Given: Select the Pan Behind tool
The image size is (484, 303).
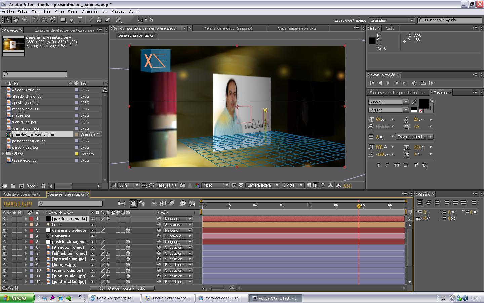Looking at the screenshot, I should (x=53, y=20).
